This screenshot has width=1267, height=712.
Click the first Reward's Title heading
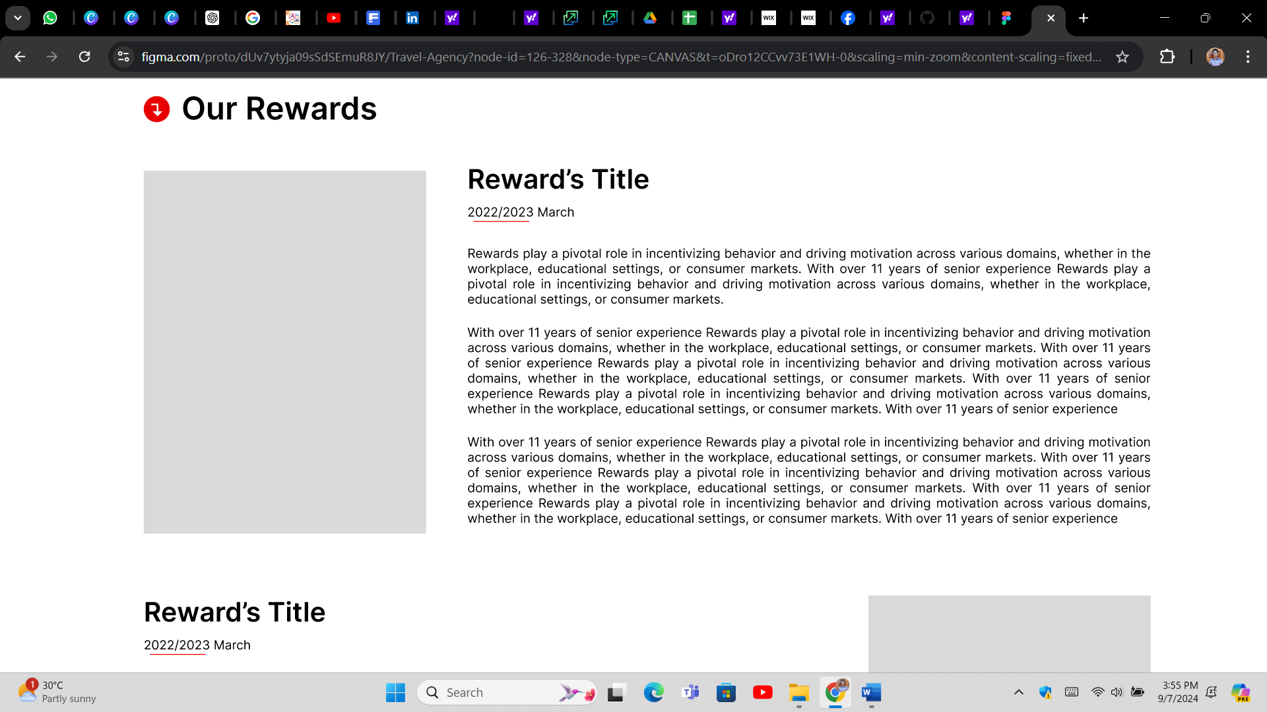(x=558, y=179)
